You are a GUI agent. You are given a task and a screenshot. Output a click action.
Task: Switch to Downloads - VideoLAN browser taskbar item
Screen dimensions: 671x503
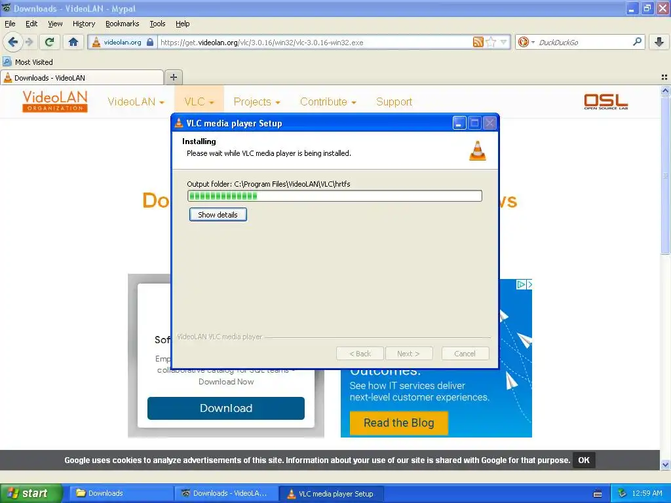pos(226,493)
